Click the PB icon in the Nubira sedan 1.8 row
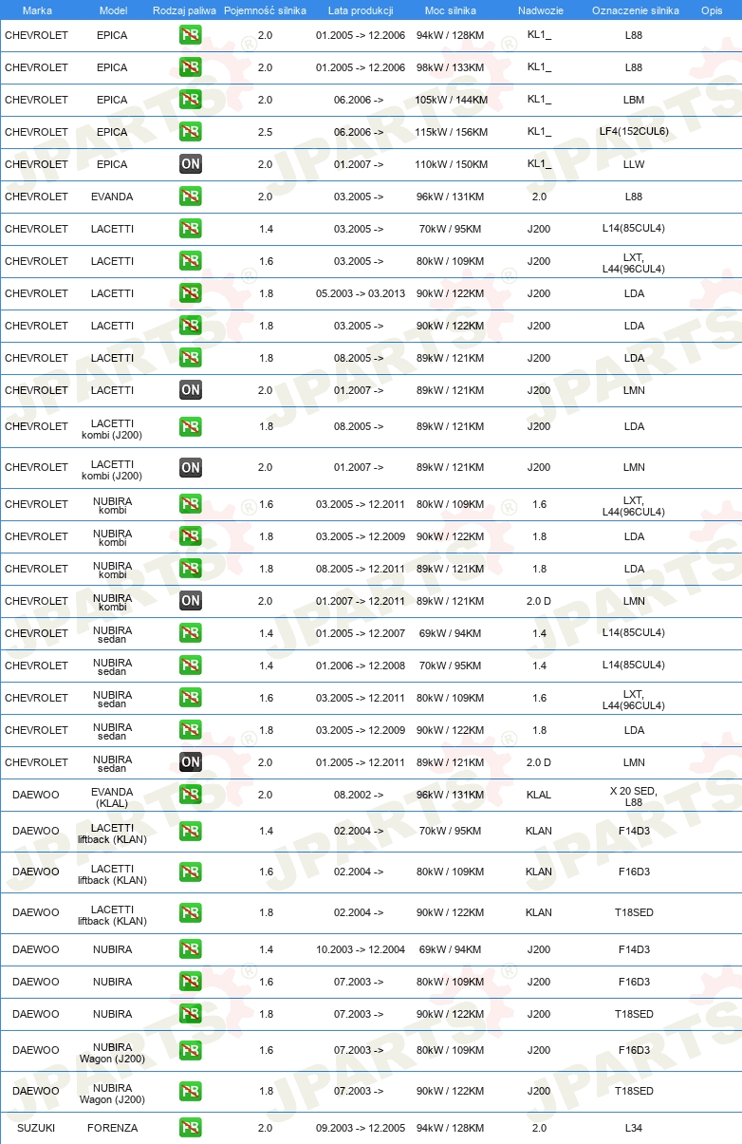 pyautogui.click(x=190, y=730)
